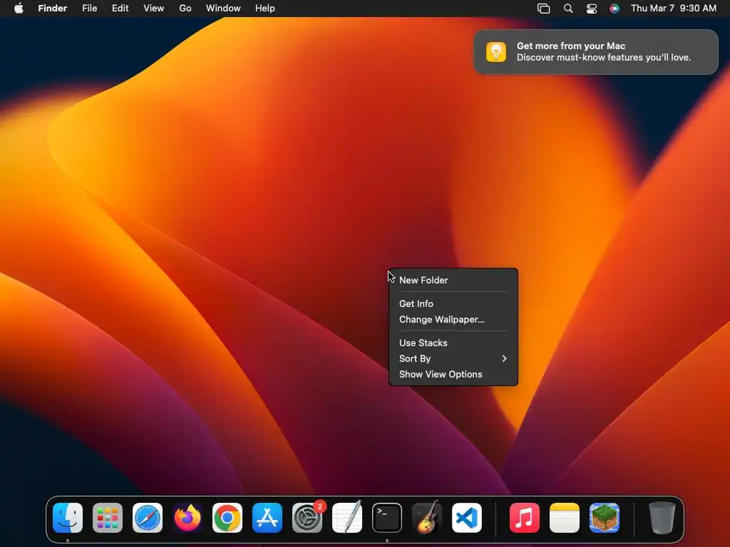
Task: Open Google Chrome in the Dock
Action: (x=227, y=517)
